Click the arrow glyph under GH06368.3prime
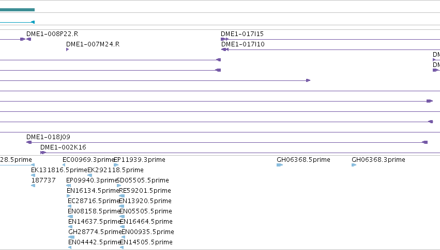This screenshot has width=440, height=250. pyautogui.click(x=354, y=165)
